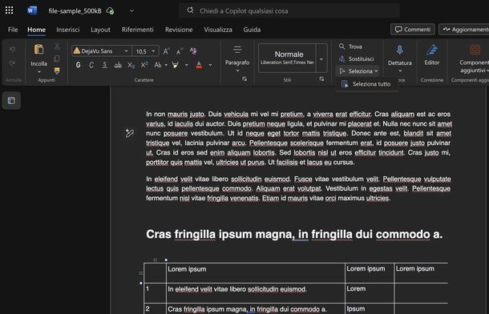Click the Sostituisci replace option

pyautogui.click(x=356, y=59)
